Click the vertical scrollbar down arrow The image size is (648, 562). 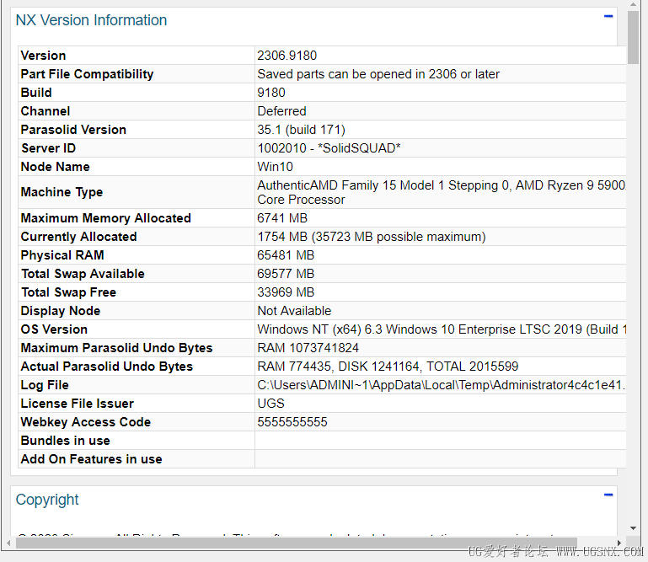click(x=633, y=528)
